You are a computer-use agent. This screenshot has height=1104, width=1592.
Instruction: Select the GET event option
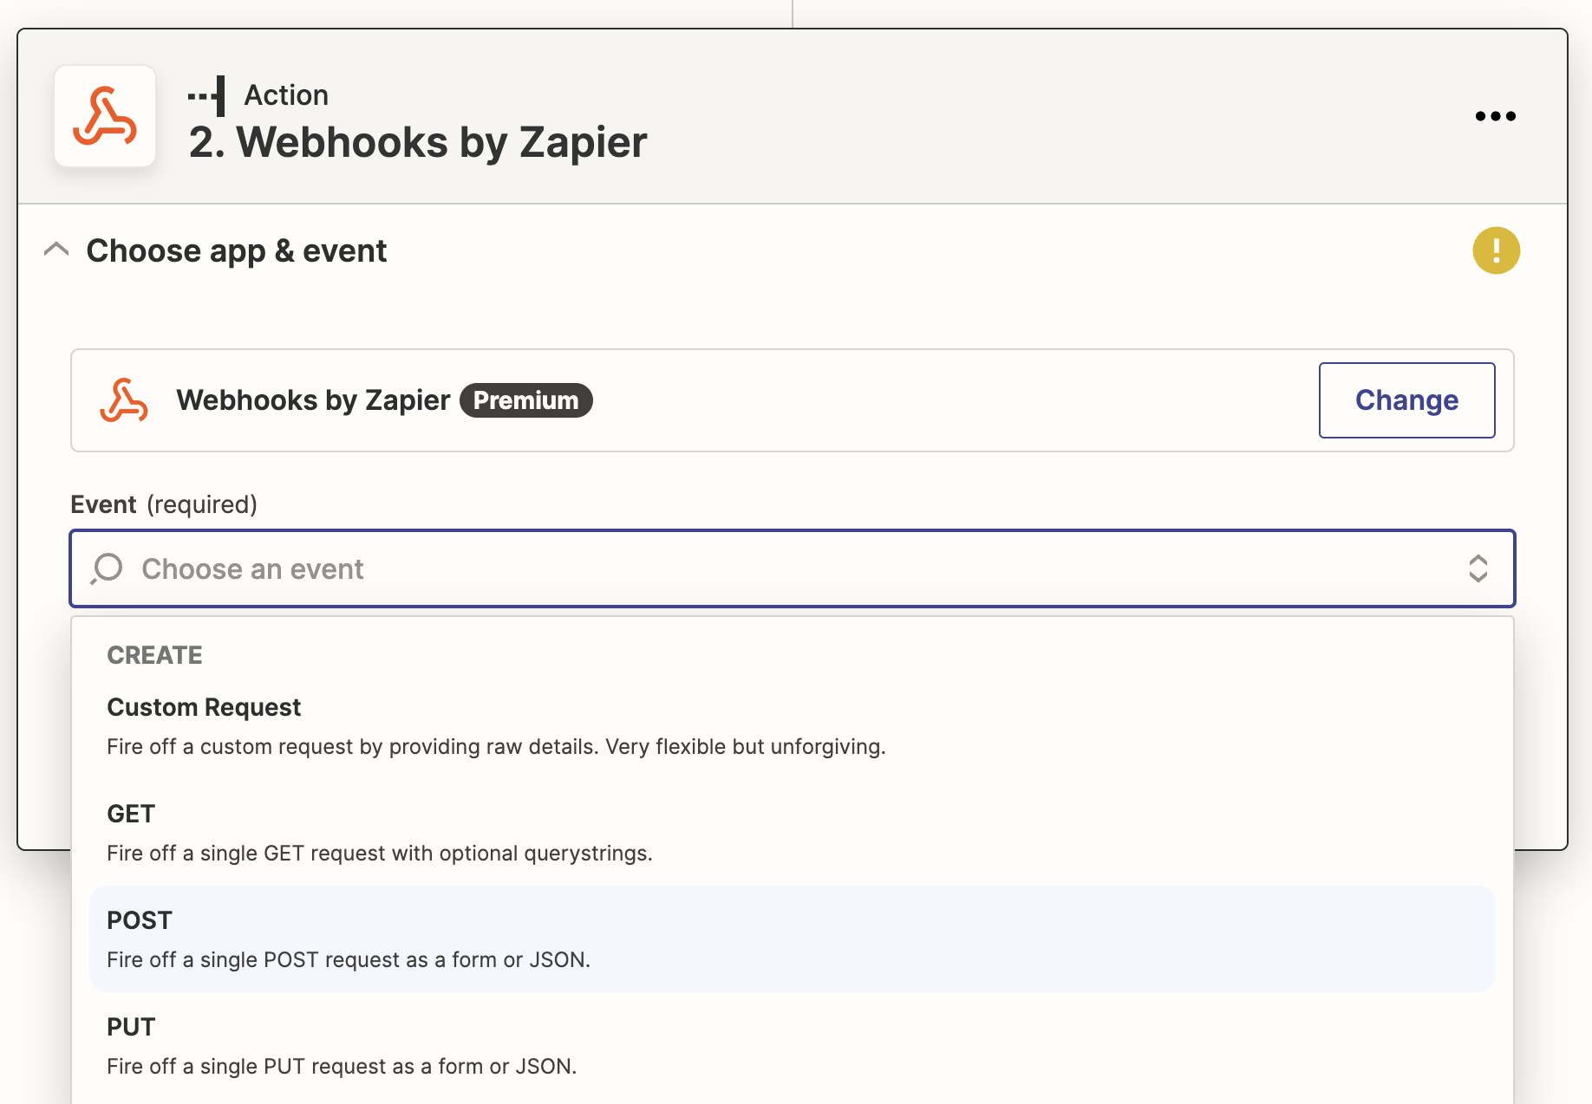click(x=793, y=833)
